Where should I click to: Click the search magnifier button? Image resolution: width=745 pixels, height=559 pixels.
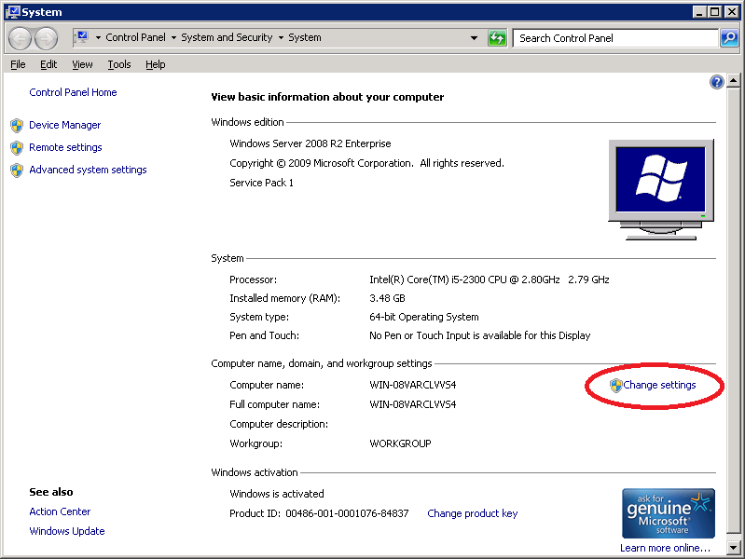click(729, 38)
